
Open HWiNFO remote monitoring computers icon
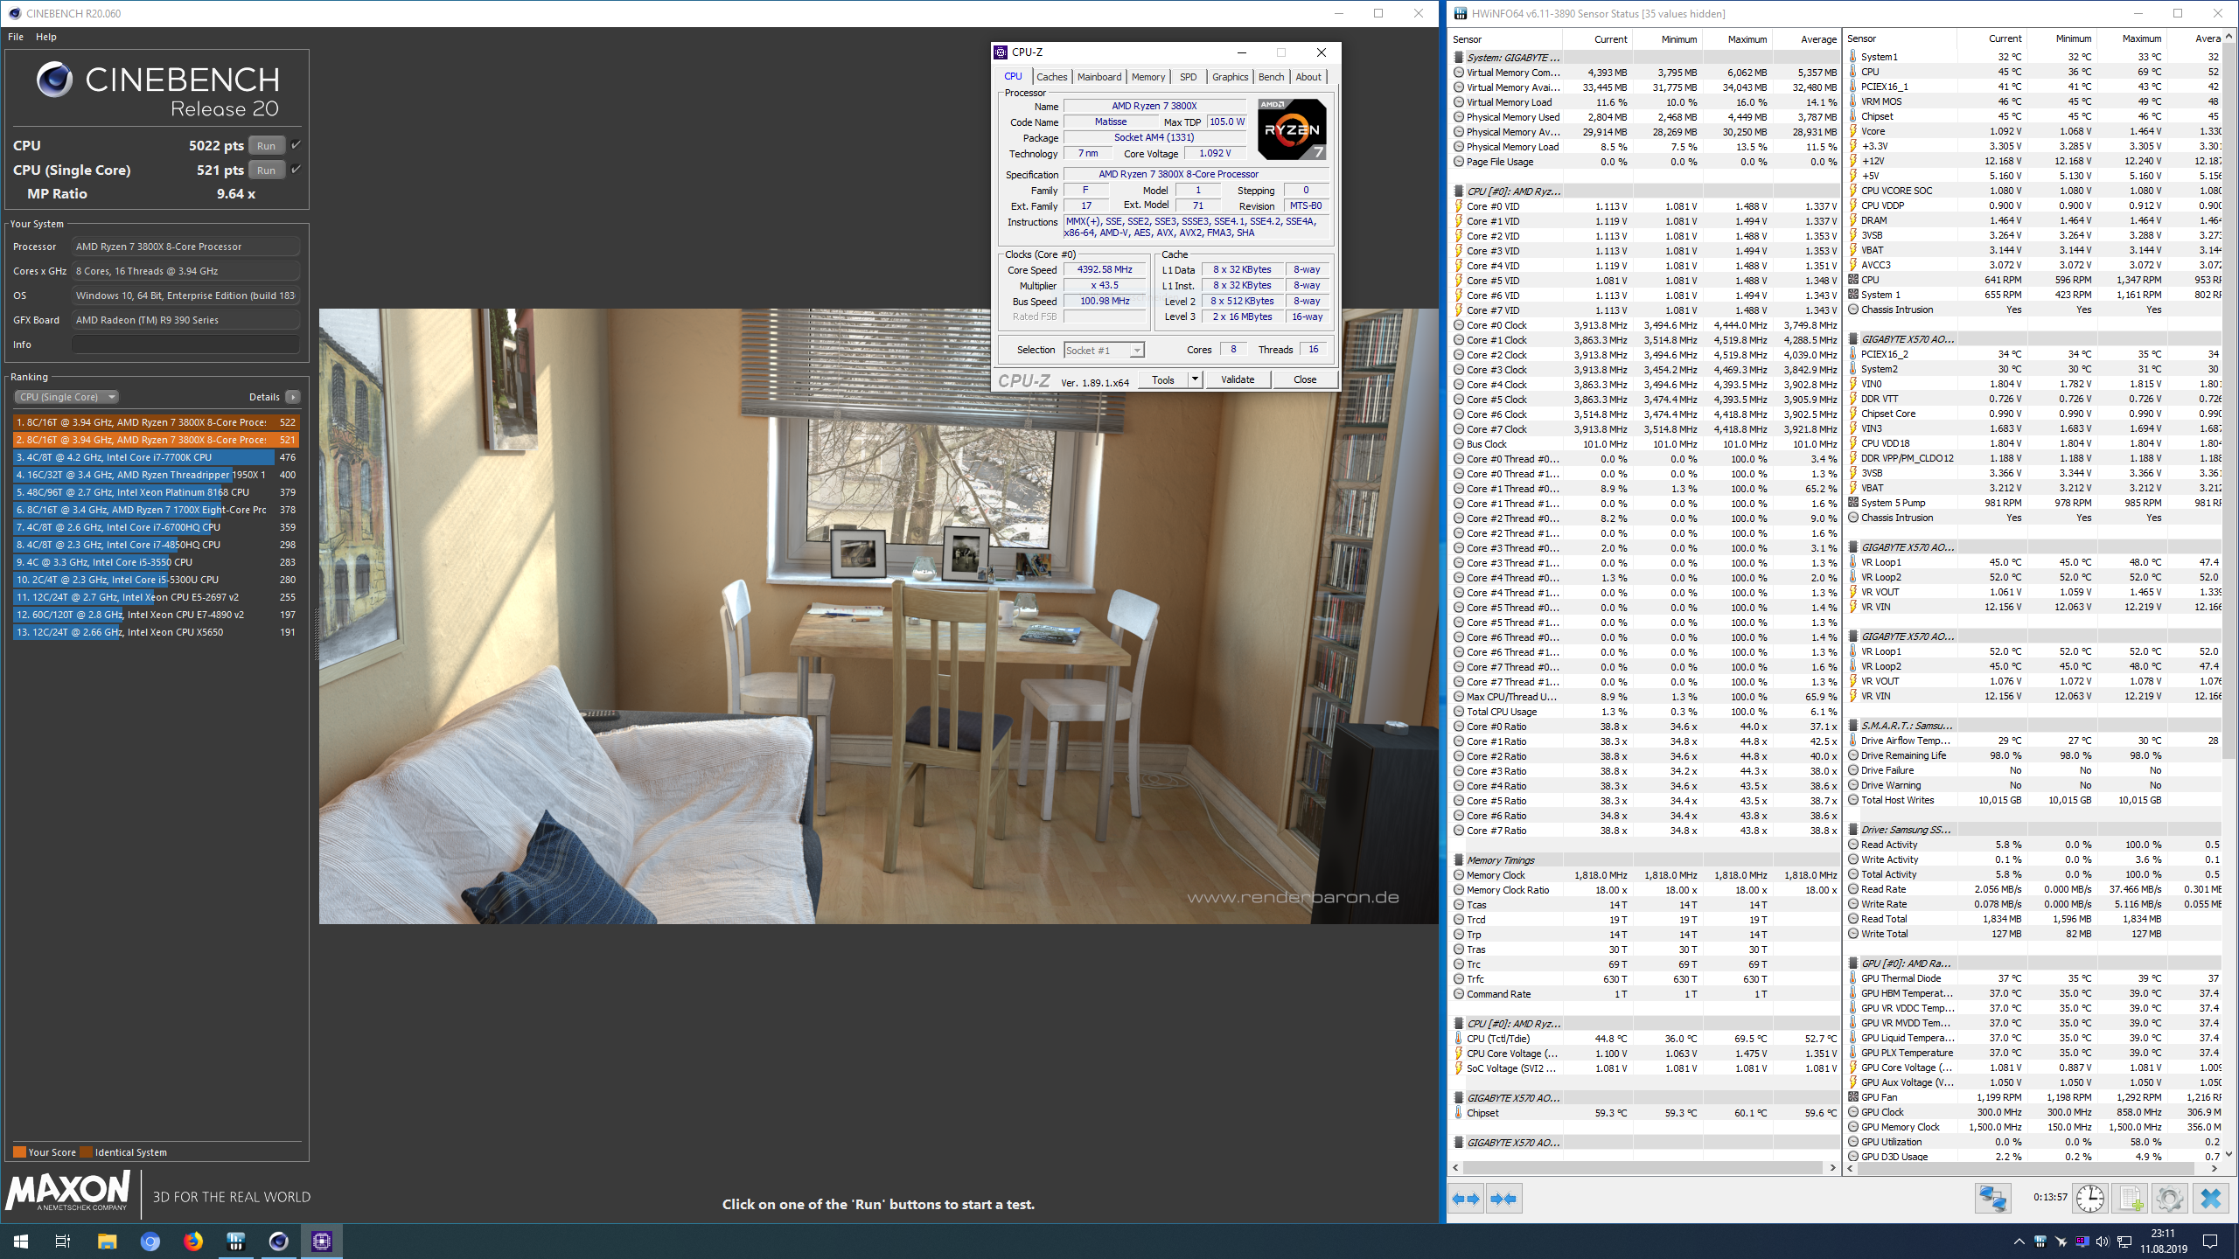pos(1992,1199)
